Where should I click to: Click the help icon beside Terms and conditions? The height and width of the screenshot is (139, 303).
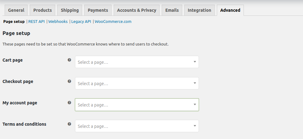click(69, 124)
